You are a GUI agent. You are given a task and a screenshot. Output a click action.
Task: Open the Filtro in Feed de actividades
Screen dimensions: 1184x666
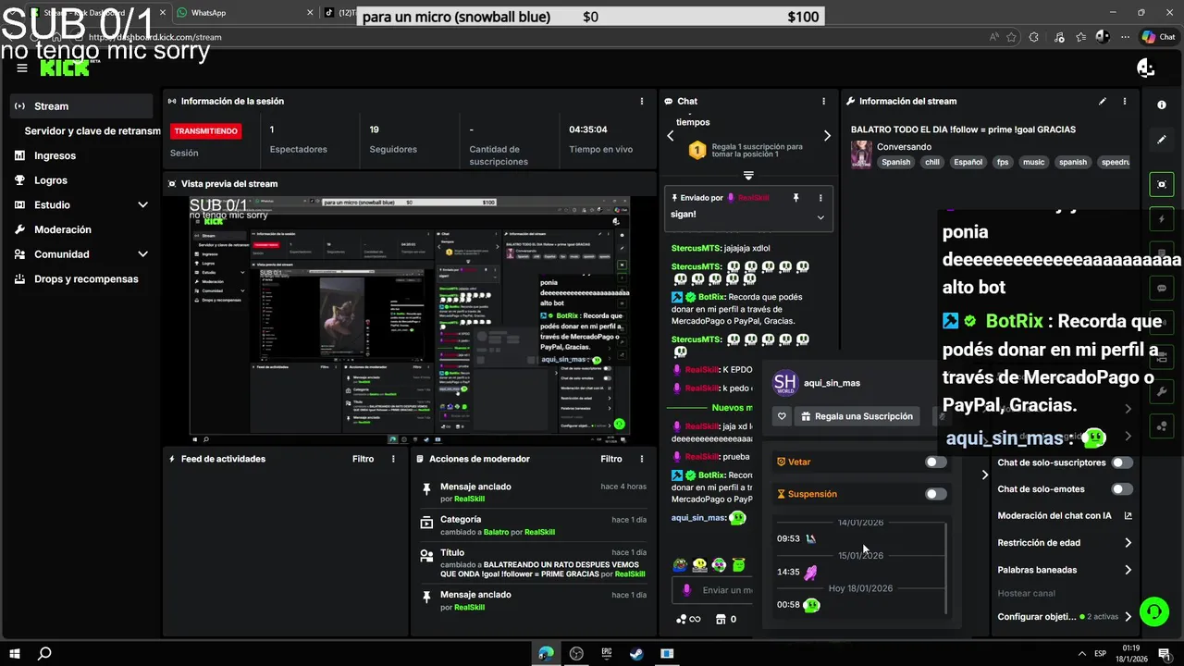[363, 459]
